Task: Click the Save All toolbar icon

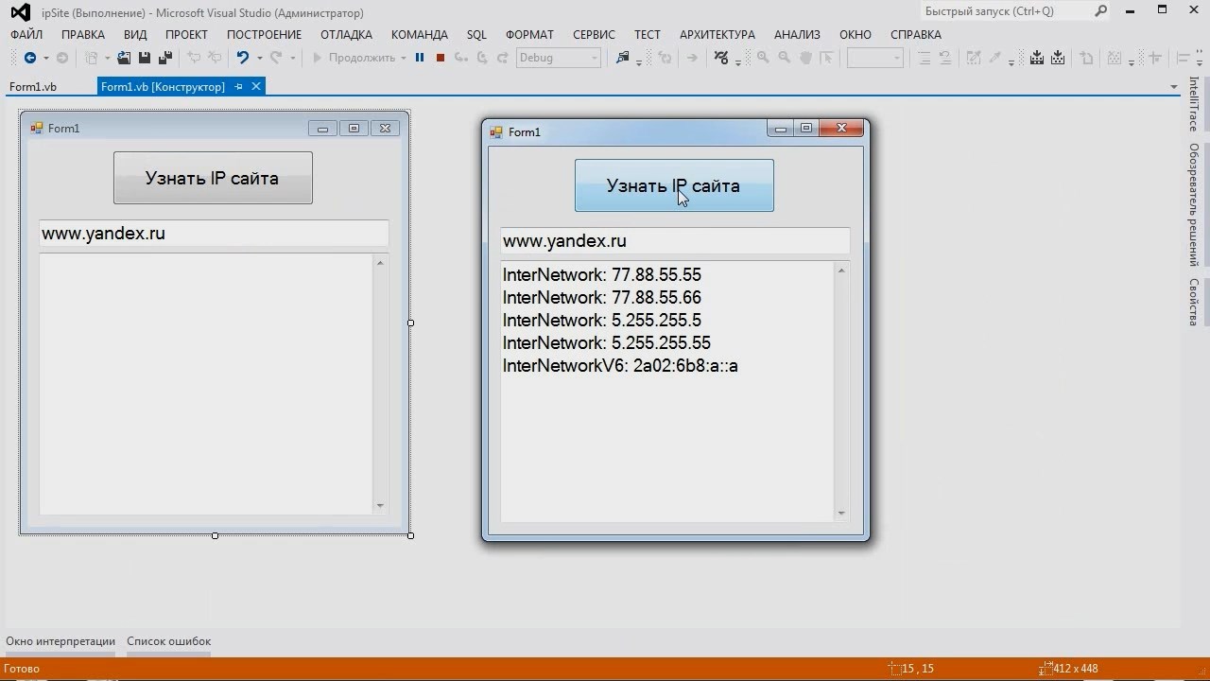Action: [x=164, y=58]
